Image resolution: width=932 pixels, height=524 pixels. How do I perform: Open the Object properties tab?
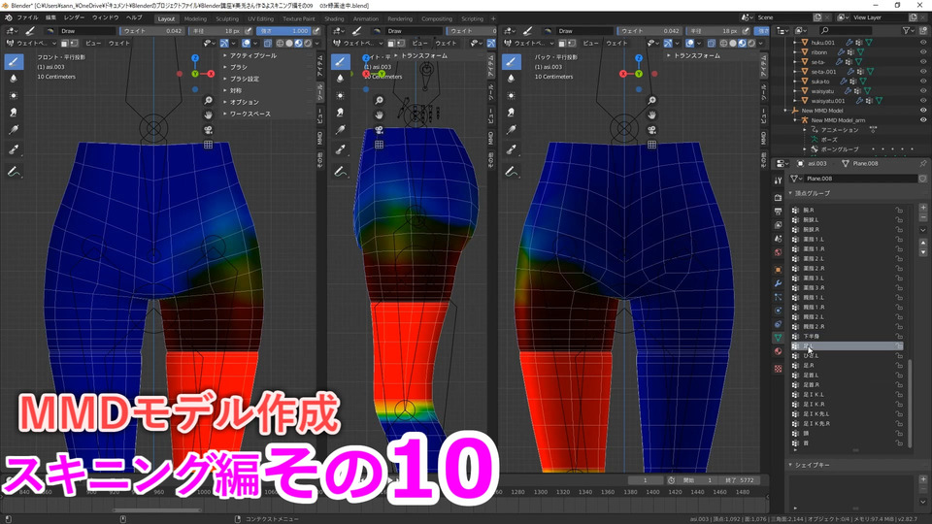click(778, 269)
